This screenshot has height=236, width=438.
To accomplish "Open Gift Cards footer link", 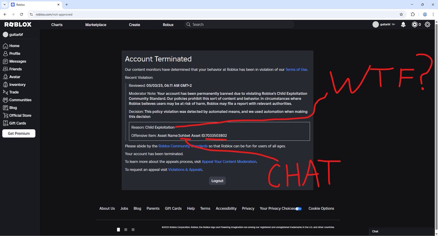I will 173,208.
